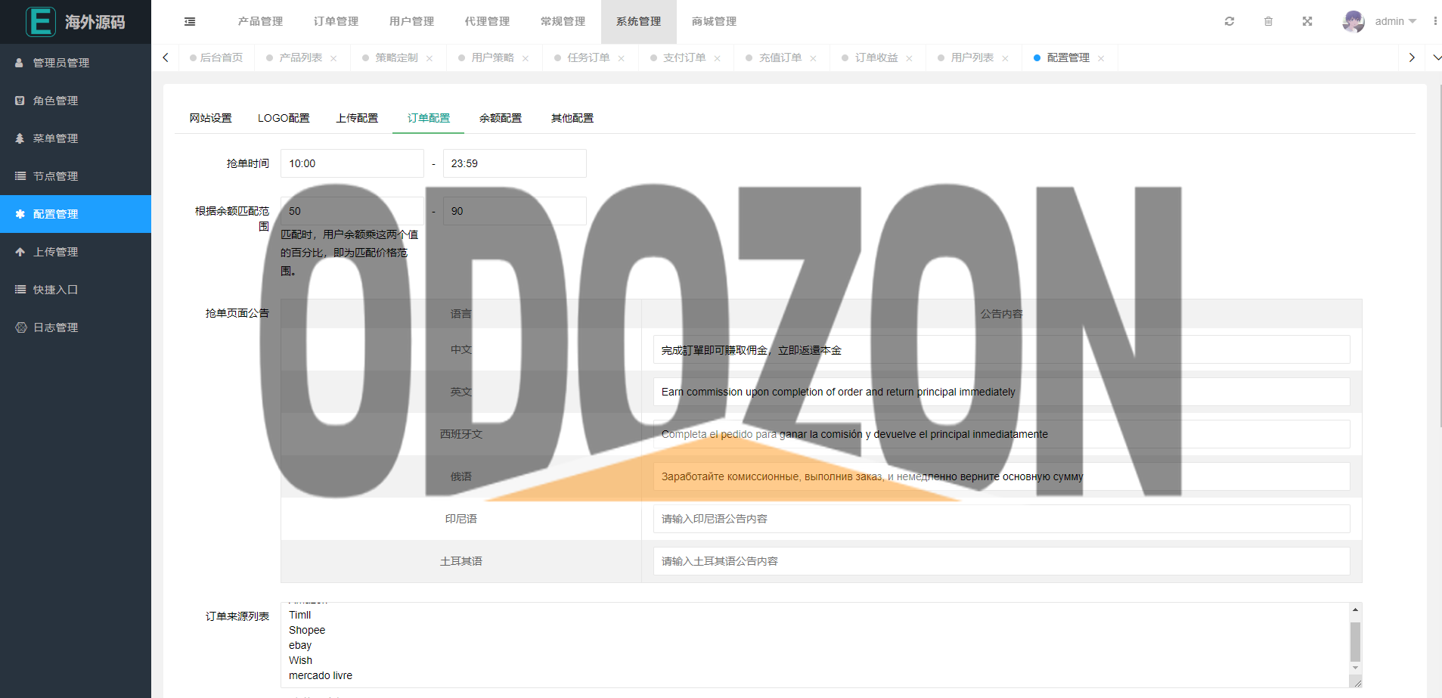Open the 订单管理 top menu
1442x698 pixels.
pos(336,21)
